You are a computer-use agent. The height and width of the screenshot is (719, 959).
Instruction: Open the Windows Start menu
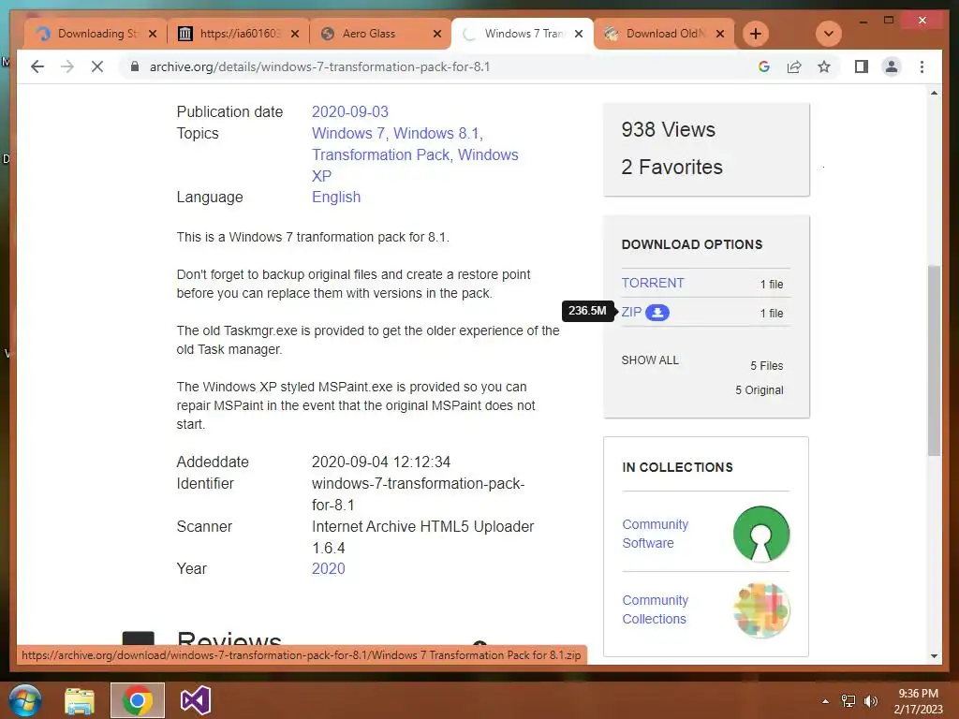pos(25,700)
